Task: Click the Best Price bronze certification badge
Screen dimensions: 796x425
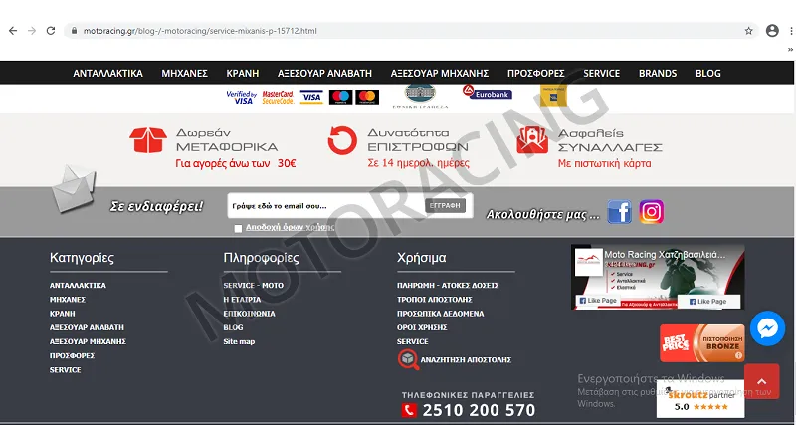Action: tap(701, 343)
